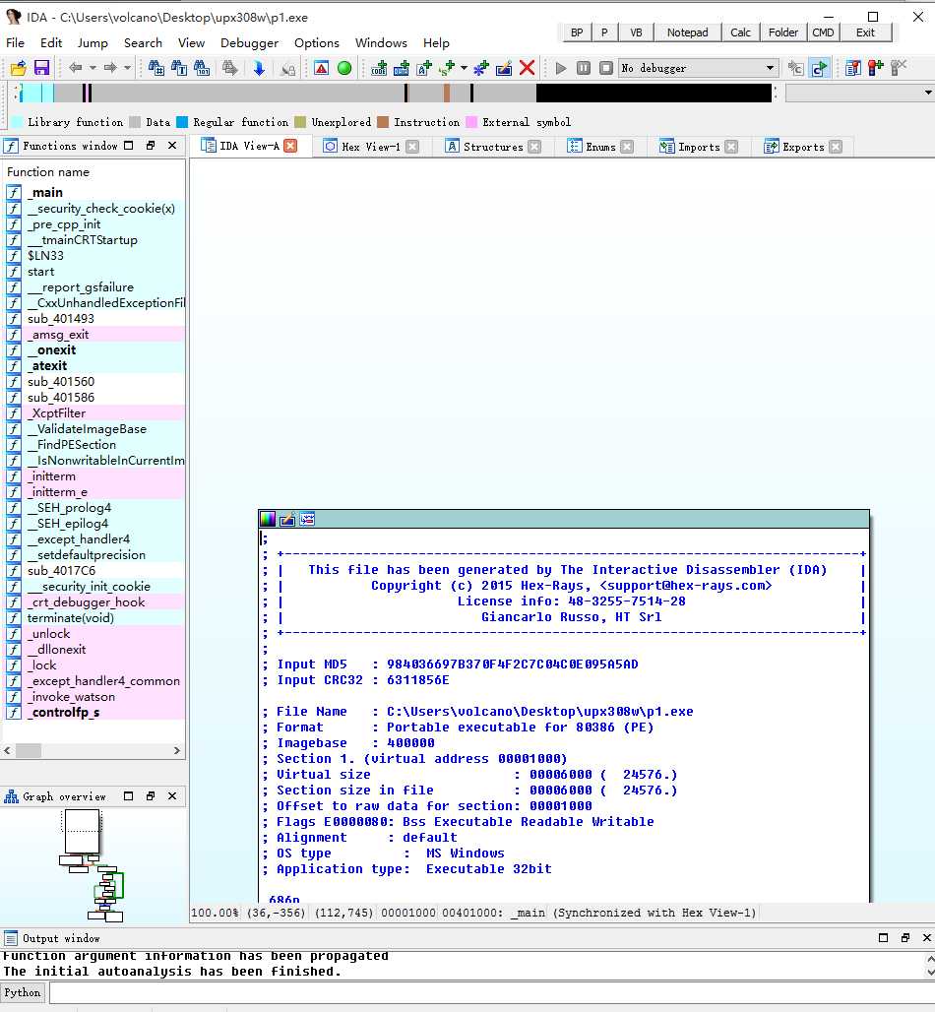Click the Exit button
The height and width of the screenshot is (1012, 935).
865,32
